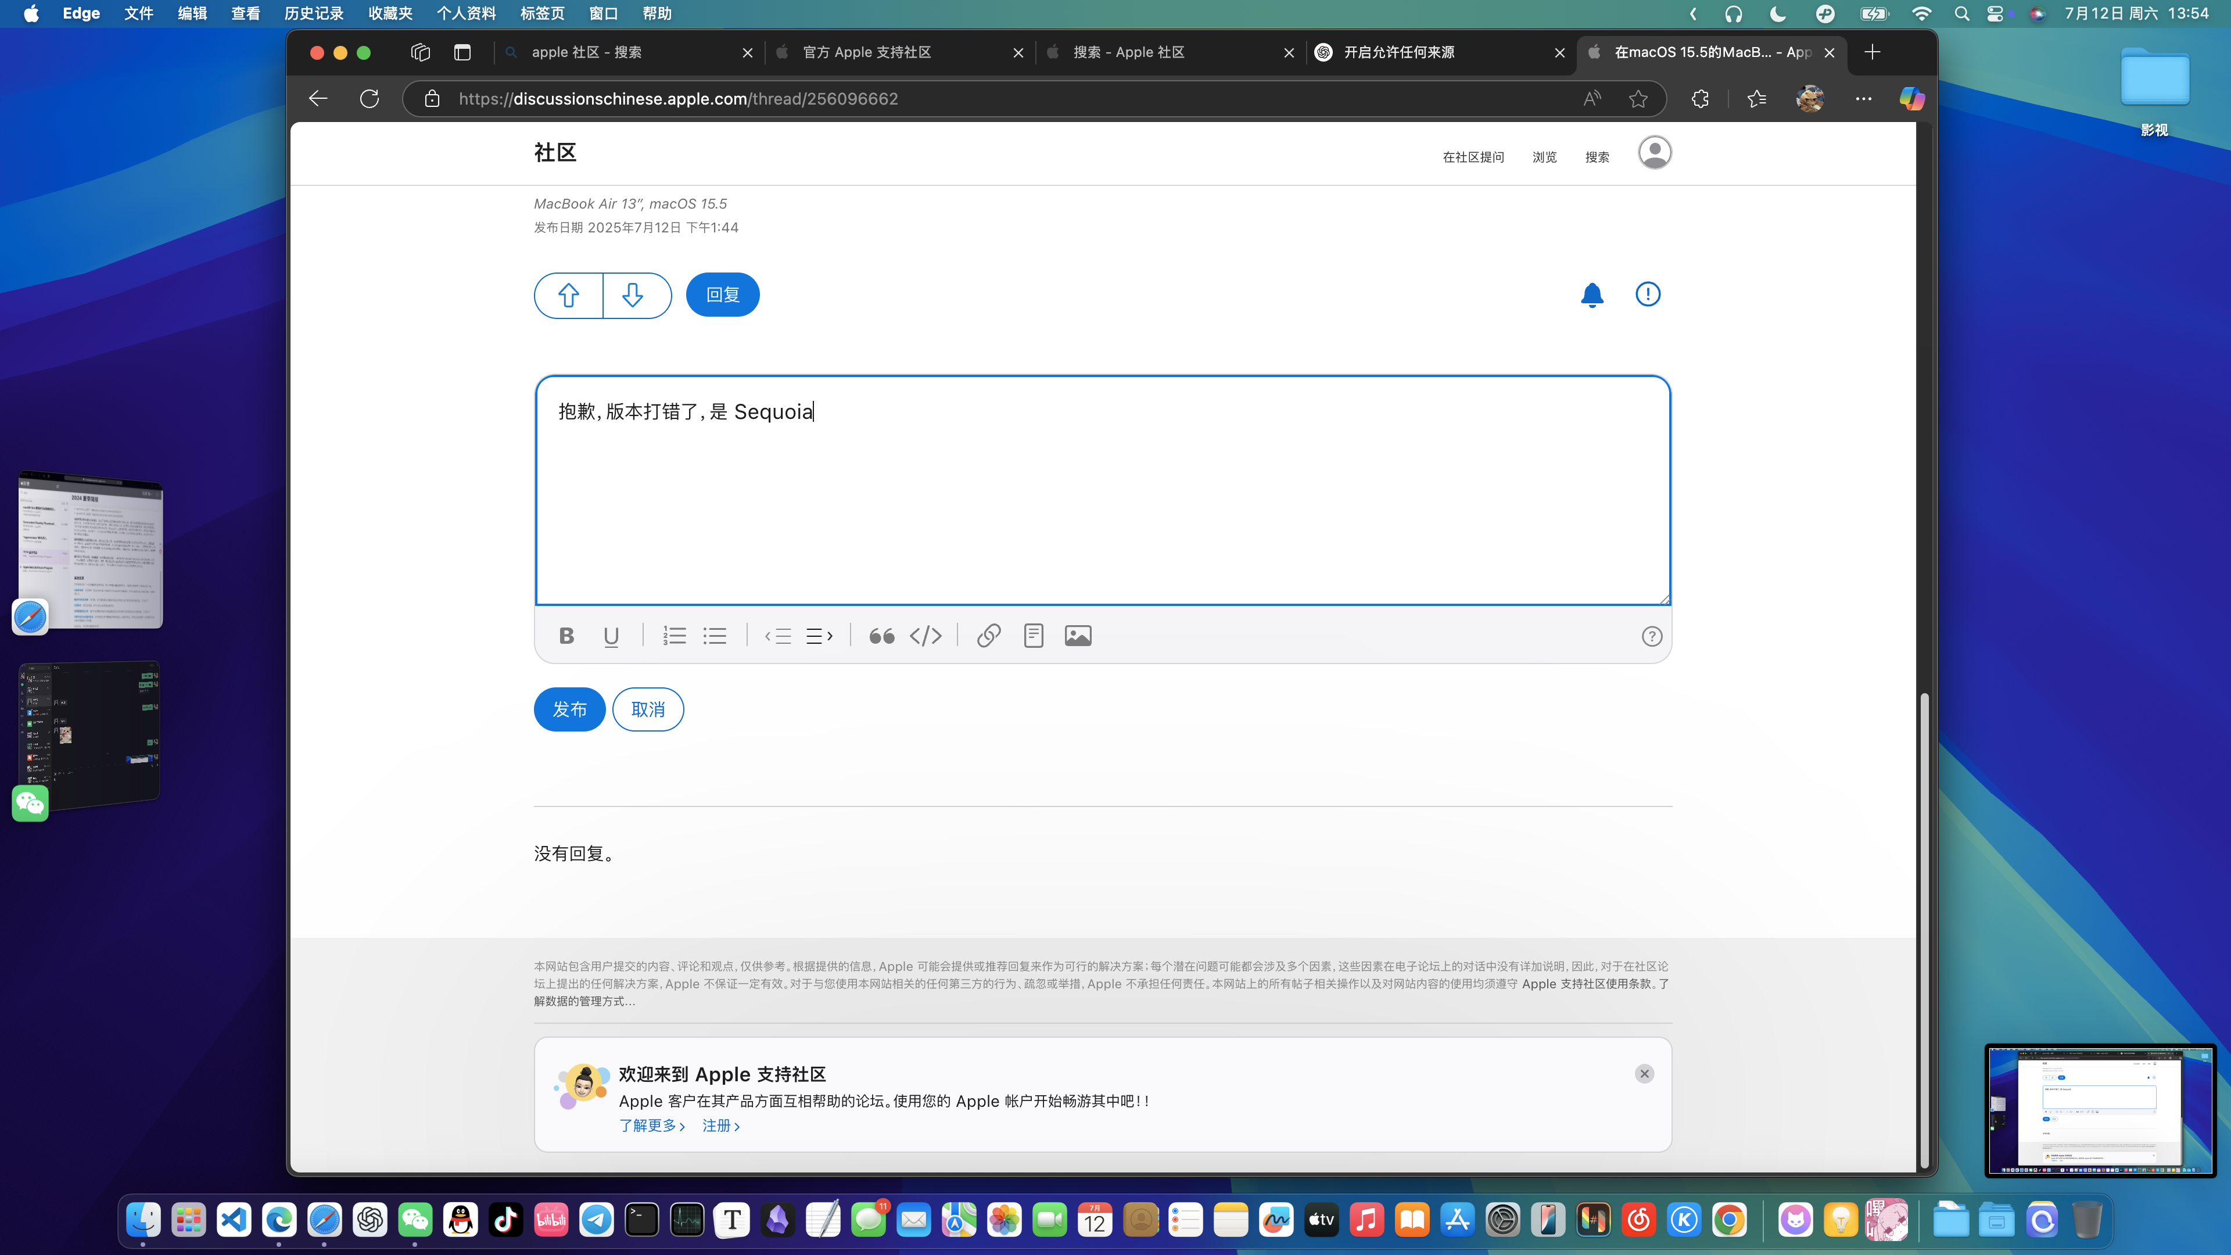Screen dimensions: 2231x1255
Task: Open the 历史记录 menu in menu bar
Action: 314,13
